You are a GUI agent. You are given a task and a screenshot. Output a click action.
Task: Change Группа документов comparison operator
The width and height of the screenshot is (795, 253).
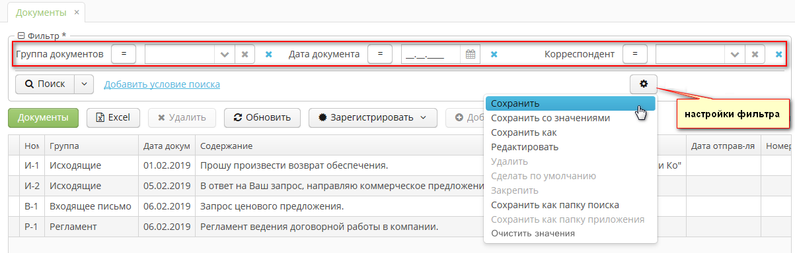pos(124,54)
